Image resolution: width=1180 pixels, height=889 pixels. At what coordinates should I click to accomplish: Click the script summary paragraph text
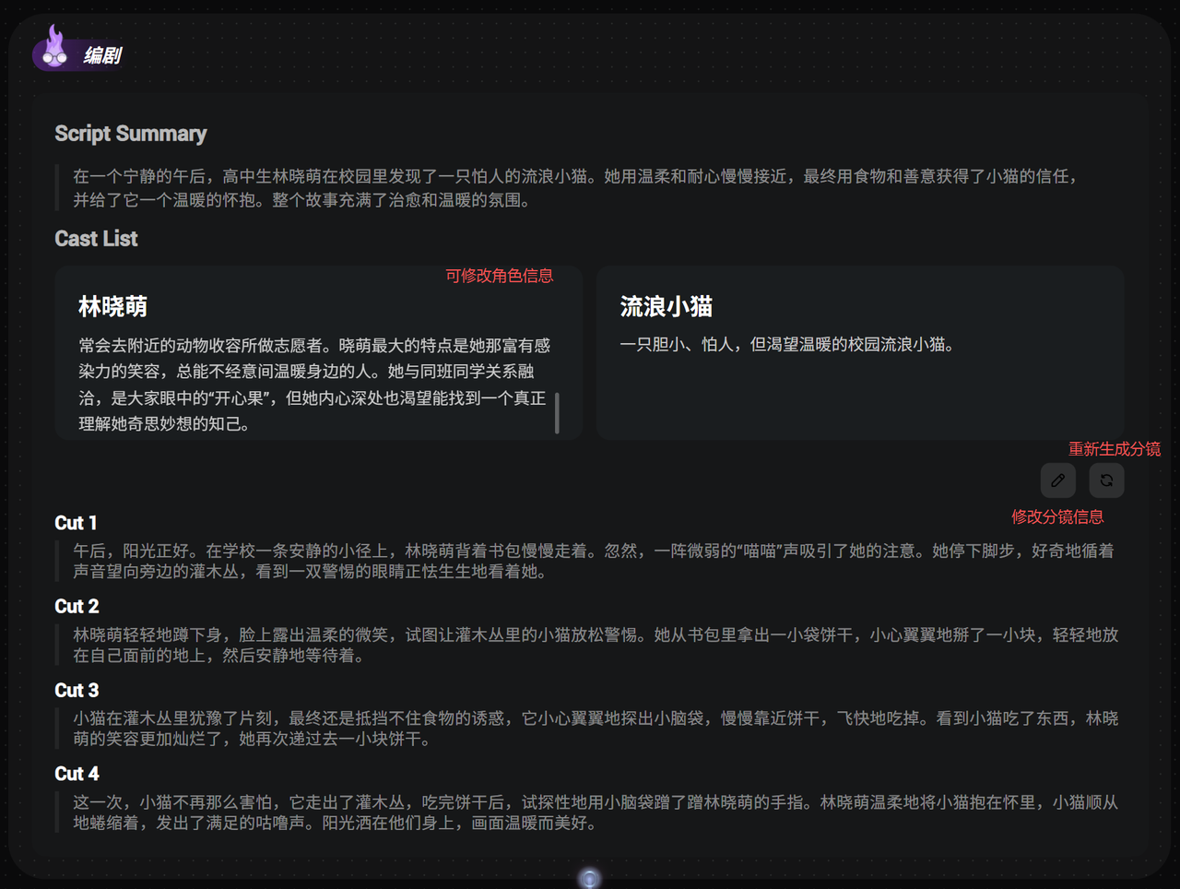[572, 188]
